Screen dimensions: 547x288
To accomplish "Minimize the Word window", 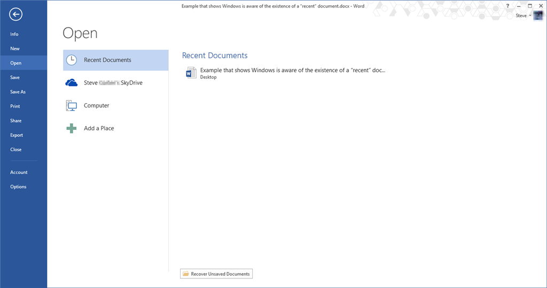I will click(x=519, y=6).
